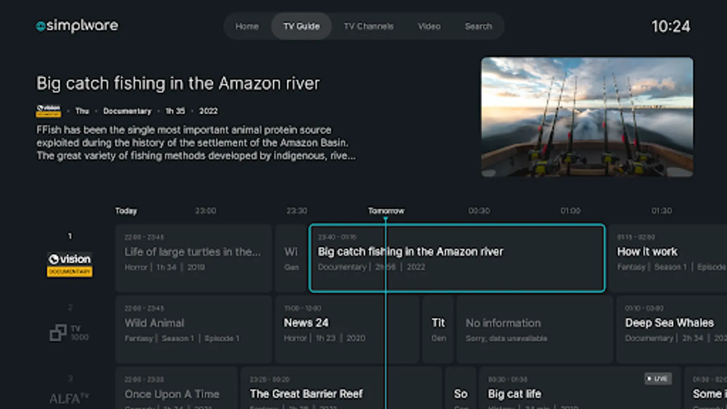Image resolution: width=727 pixels, height=409 pixels.
Task: Click the Wild Animal program cell
Action: coord(194,329)
